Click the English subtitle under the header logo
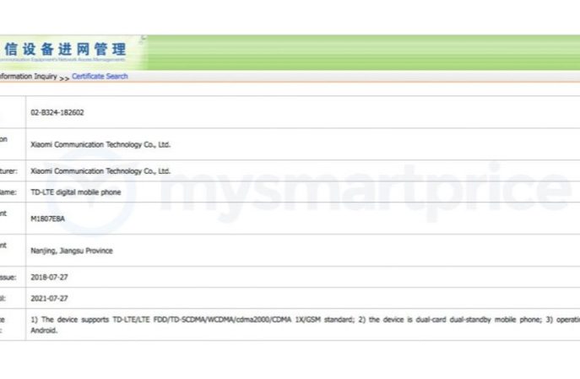Viewport: 580px width, 379px height. point(62,60)
